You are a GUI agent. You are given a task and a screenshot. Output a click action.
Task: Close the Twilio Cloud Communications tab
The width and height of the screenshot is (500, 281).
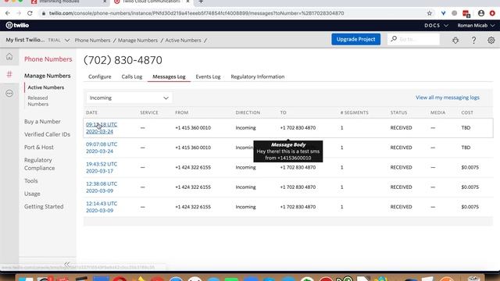187,2
